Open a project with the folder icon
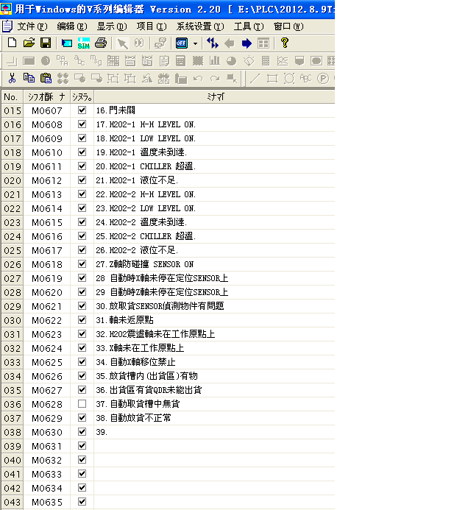The image size is (471, 510). (x=29, y=43)
